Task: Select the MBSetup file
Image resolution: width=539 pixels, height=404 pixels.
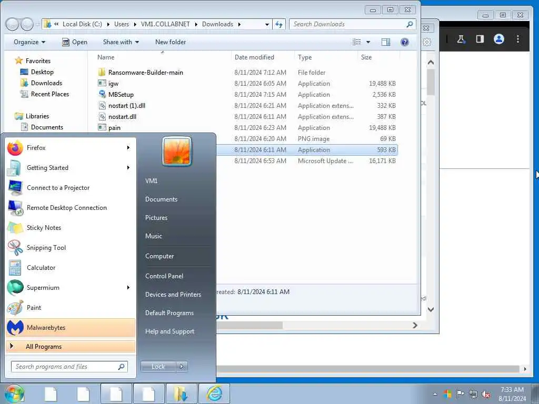Action: coord(121,95)
